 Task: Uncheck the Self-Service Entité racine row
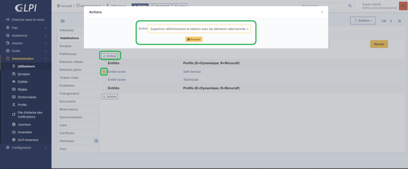point(104,72)
